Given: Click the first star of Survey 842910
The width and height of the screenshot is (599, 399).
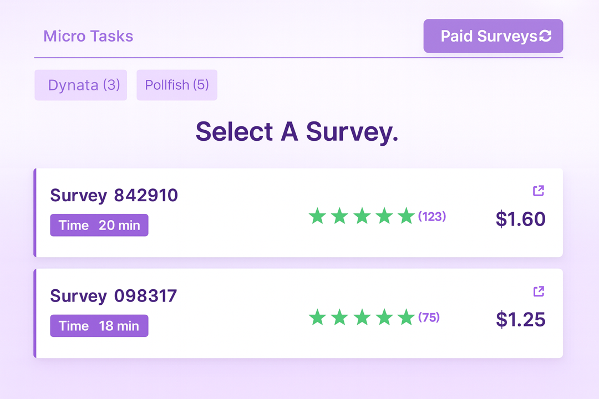Looking at the screenshot, I should pyautogui.click(x=318, y=217).
